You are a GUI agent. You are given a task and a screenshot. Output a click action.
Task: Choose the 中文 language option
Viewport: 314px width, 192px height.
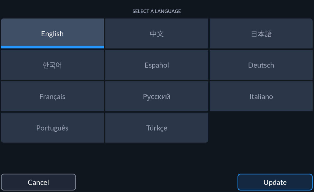click(x=157, y=33)
